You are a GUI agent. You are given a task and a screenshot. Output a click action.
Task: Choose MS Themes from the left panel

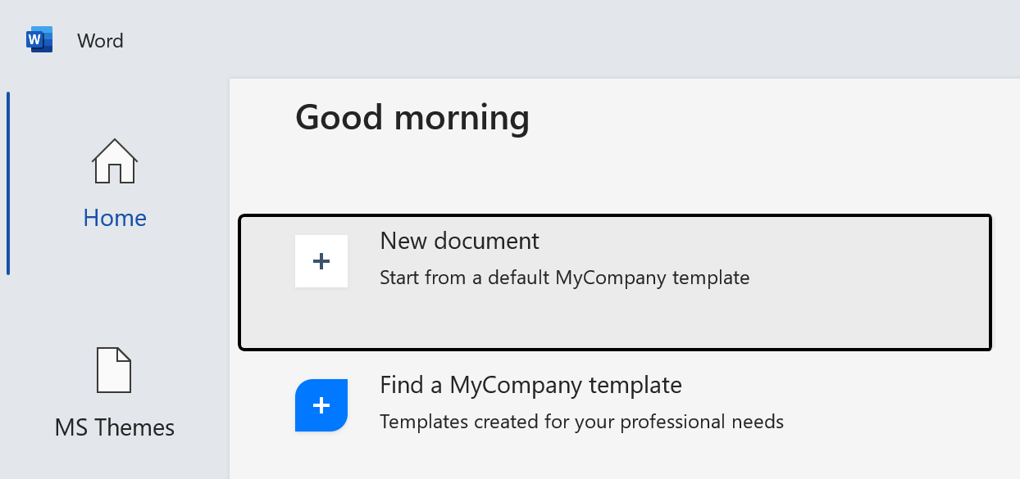[114, 427]
